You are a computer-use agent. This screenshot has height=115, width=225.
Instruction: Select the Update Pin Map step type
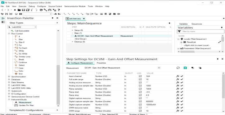point(26,105)
